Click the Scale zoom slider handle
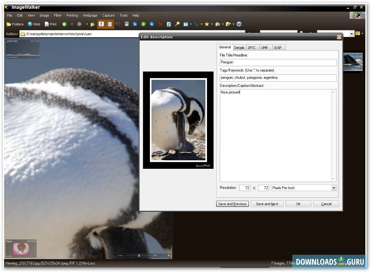Screen dimensions: 371x272 click(x=139, y=256)
